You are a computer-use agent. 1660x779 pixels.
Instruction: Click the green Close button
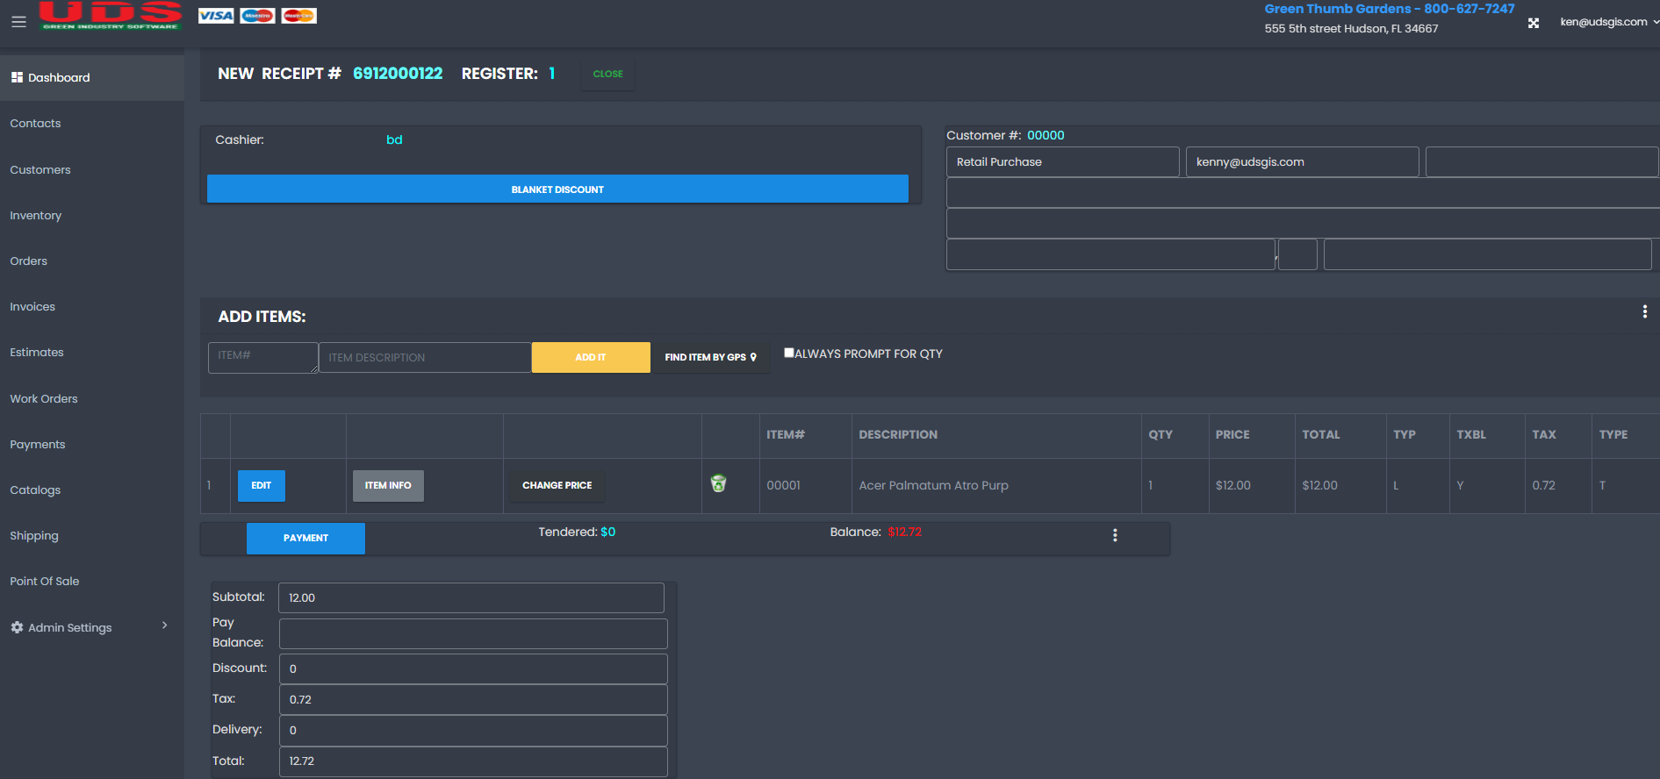pos(607,74)
